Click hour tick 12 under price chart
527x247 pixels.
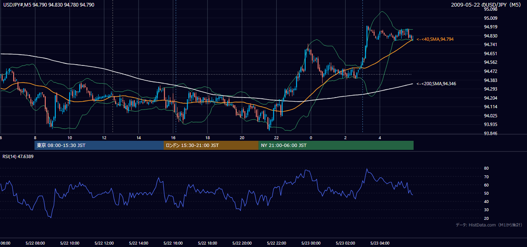[x=104, y=138]
